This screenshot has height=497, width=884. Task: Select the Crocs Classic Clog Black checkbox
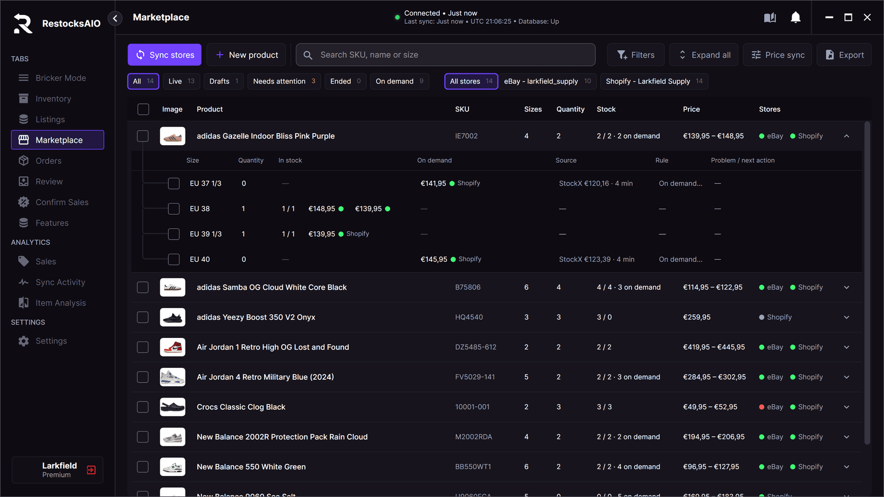click(143, 407)
